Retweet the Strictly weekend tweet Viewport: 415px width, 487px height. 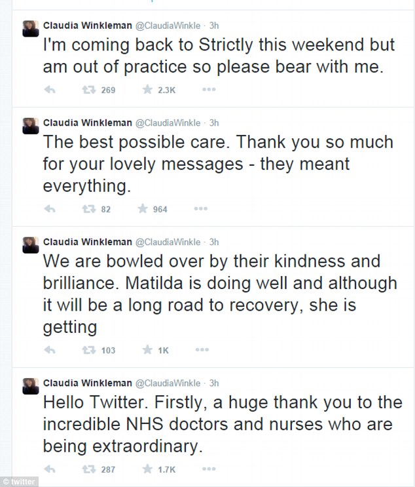click(x=88, y=90)
